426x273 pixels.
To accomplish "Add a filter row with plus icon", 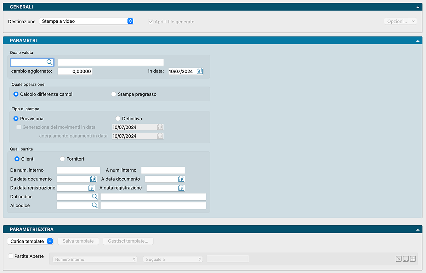I will [x=413, y=259].
